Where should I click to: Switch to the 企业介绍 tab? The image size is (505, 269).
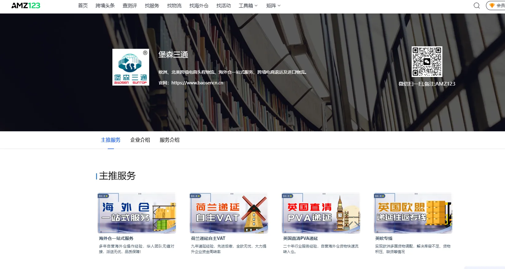pos(140,140)
